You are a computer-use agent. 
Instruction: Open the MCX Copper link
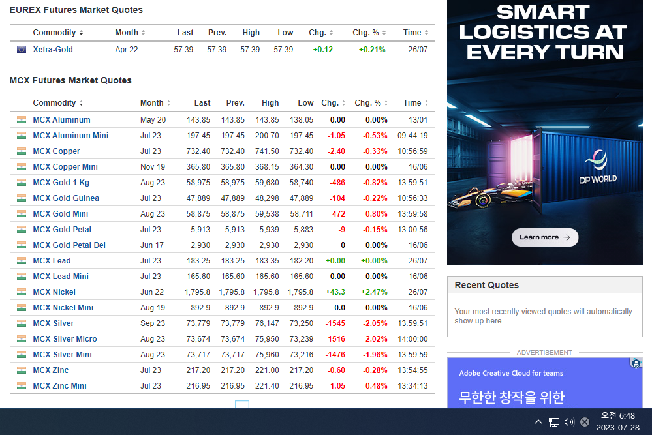pos(57,151)
